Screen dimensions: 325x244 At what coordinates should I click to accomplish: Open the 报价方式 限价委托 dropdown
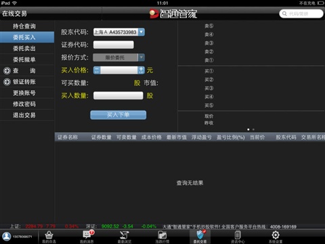[x=118, y=58]
